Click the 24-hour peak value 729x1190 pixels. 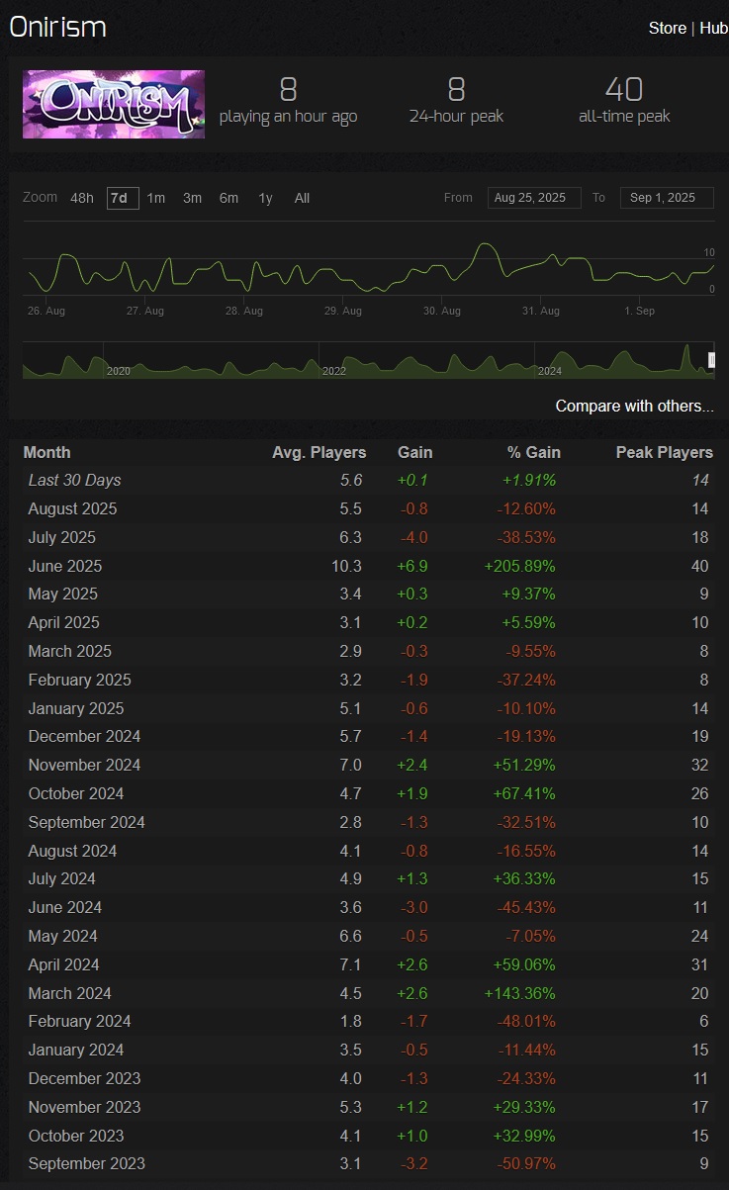(456, 90)
